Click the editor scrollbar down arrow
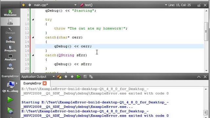The image size is (210, 118). (x=206, y=70)
